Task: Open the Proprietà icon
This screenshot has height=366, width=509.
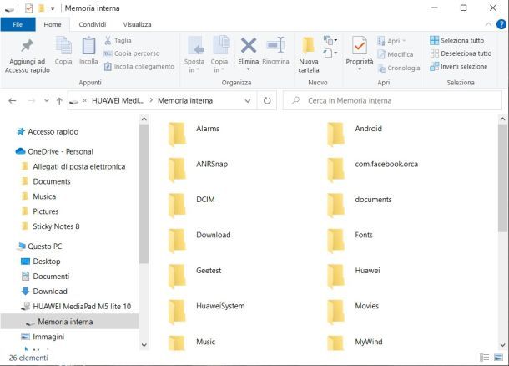Action: pos(360,45)
